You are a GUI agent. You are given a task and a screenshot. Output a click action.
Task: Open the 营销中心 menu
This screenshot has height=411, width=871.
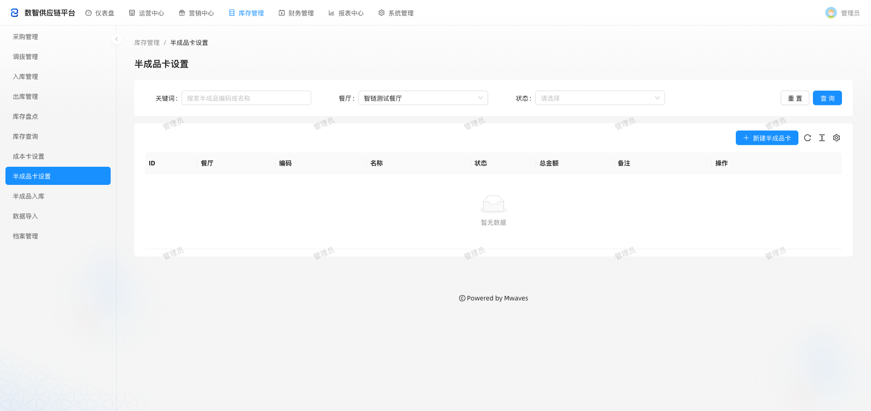coord(196,13)
